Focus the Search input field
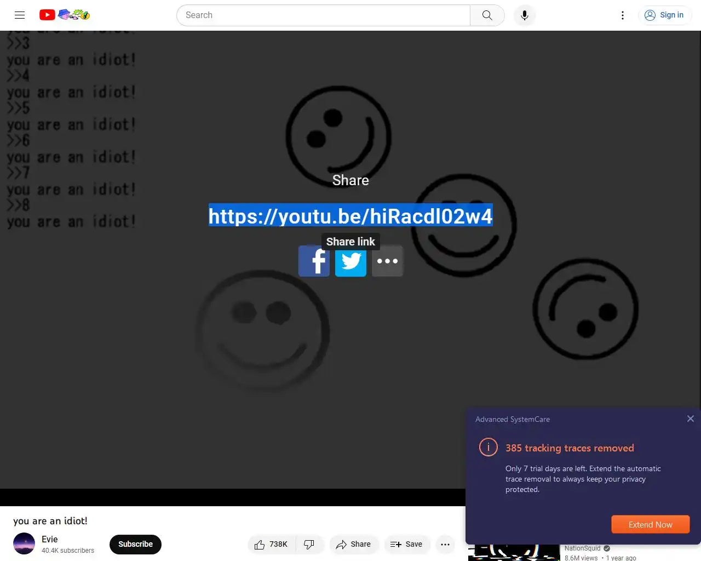Screen dimensions: 701x561 click(323, 15)
